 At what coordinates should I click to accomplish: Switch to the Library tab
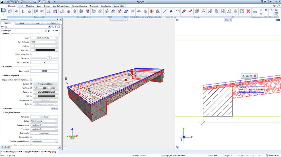click(x=23, y=23)
